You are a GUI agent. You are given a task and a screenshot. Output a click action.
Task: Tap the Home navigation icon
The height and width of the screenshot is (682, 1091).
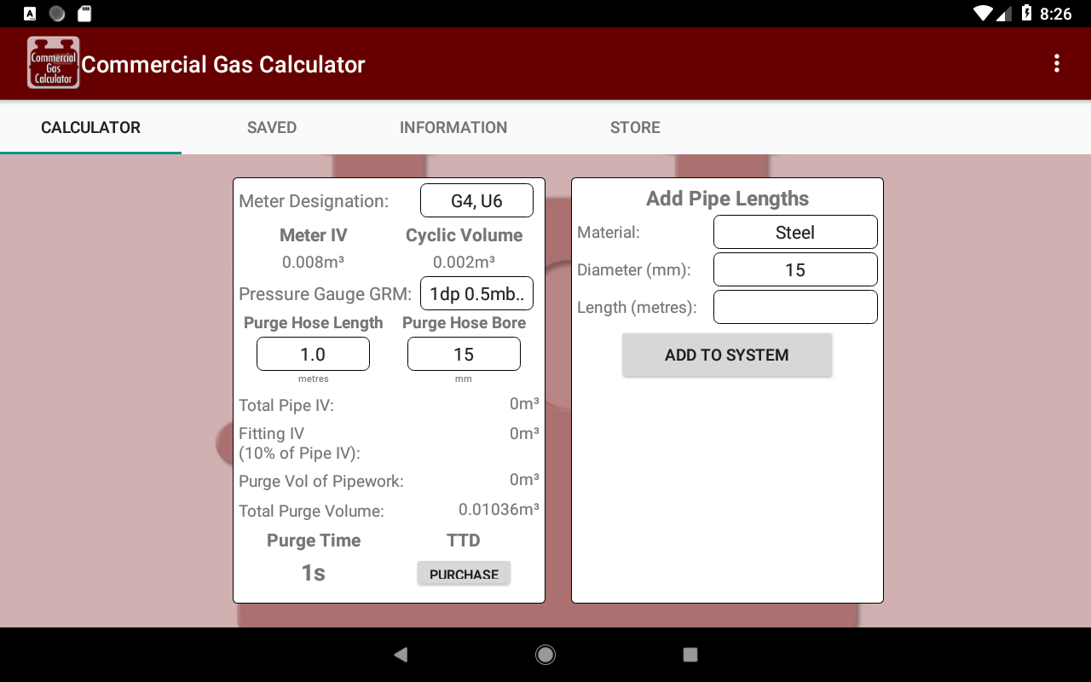pyautogui.click(x=545, y=654)
